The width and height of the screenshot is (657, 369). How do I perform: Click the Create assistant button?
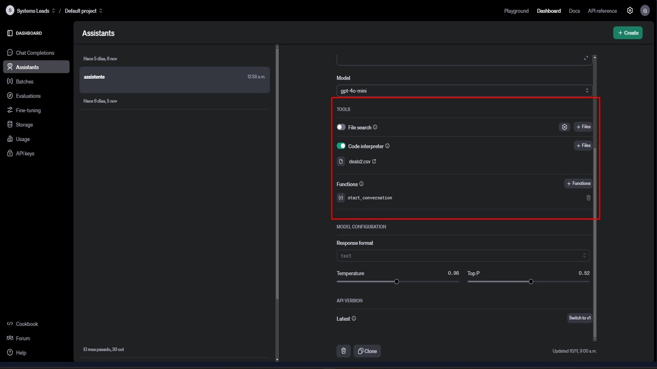628,33
